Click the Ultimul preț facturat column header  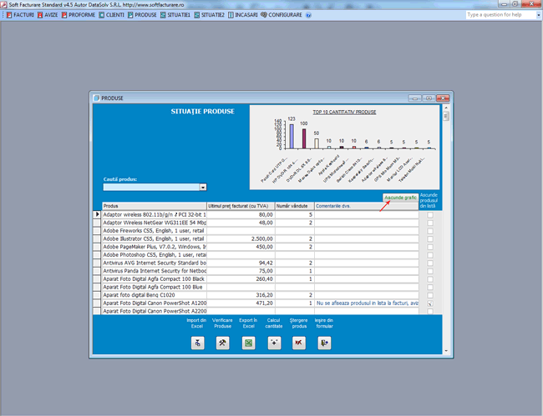click(x=241, y=206)
